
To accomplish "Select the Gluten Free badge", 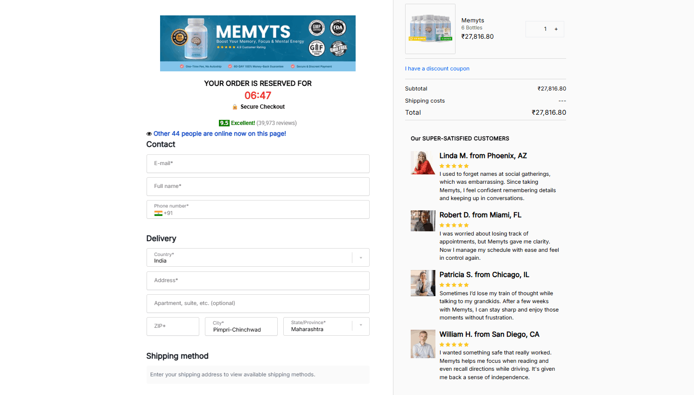I will pos(316,49).
